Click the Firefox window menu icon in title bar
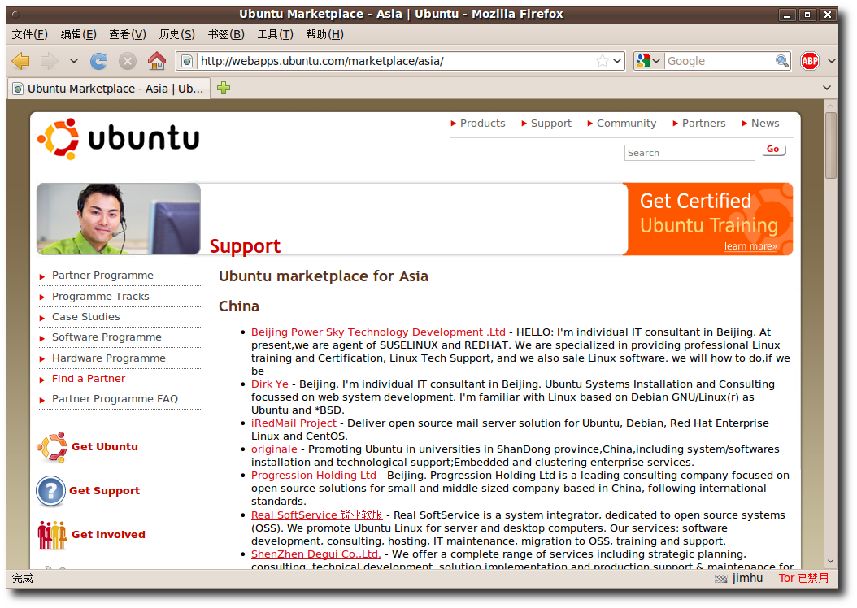 coord(15,14)
